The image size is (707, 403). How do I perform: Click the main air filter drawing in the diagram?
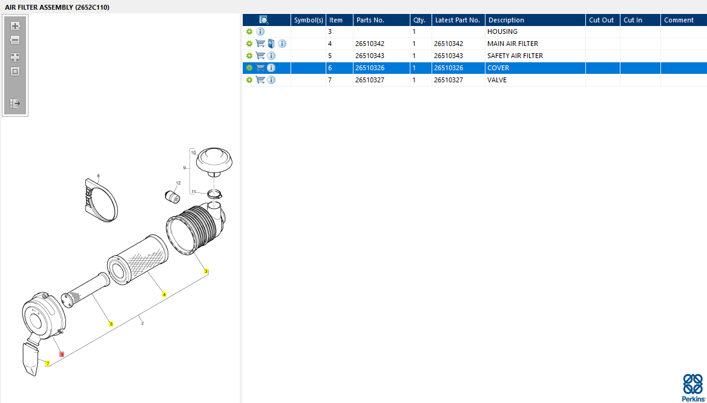pyautogui.click(x=137, y=261)
